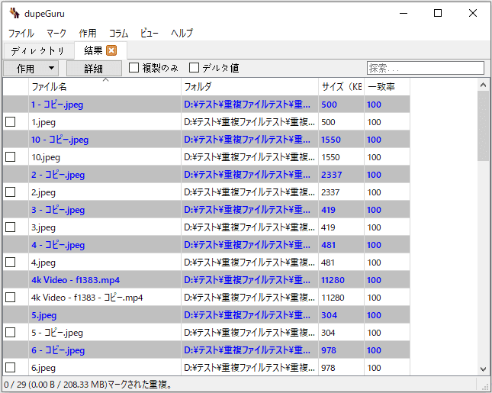Viewport: 492px width, 393px height.
Task: Click the scrollbar up arrow
Action: (483, 85)
